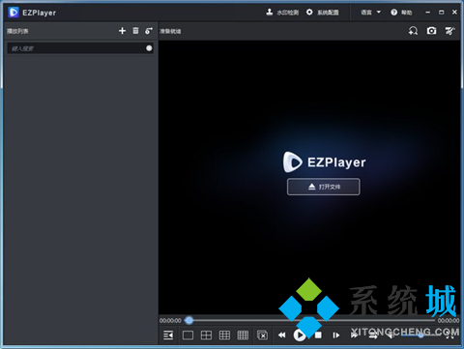
Task: Toggle playlist panel visibility
Action: (168, 335)
